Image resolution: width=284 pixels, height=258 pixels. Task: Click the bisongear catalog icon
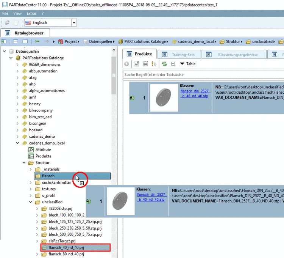coord(25,123)
